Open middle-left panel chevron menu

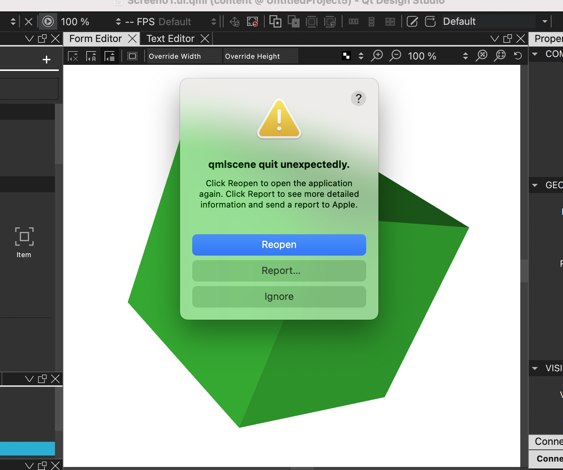pyautogui.click(x=29, y=379)
